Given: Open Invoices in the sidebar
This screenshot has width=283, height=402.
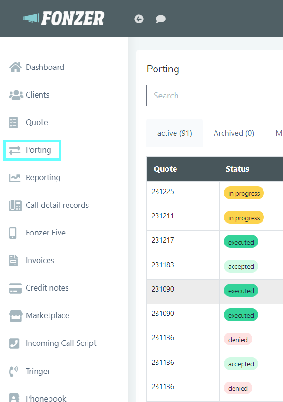Looking at the screenshot, I should [40, 261].
